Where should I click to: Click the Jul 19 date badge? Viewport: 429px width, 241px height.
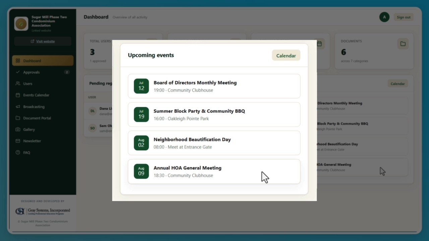(x=141, y=114)
